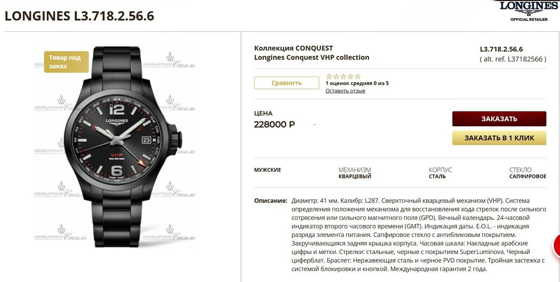Click the 'Сравнить' compare button

(287, 83)
